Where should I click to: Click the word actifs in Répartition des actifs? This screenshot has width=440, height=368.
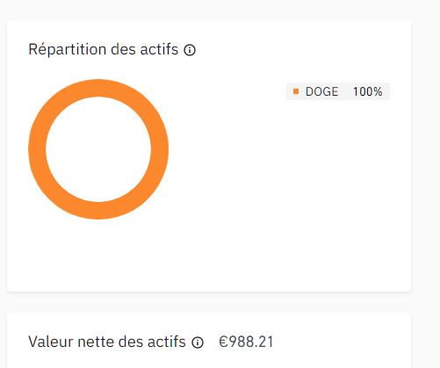pos(159,49)
